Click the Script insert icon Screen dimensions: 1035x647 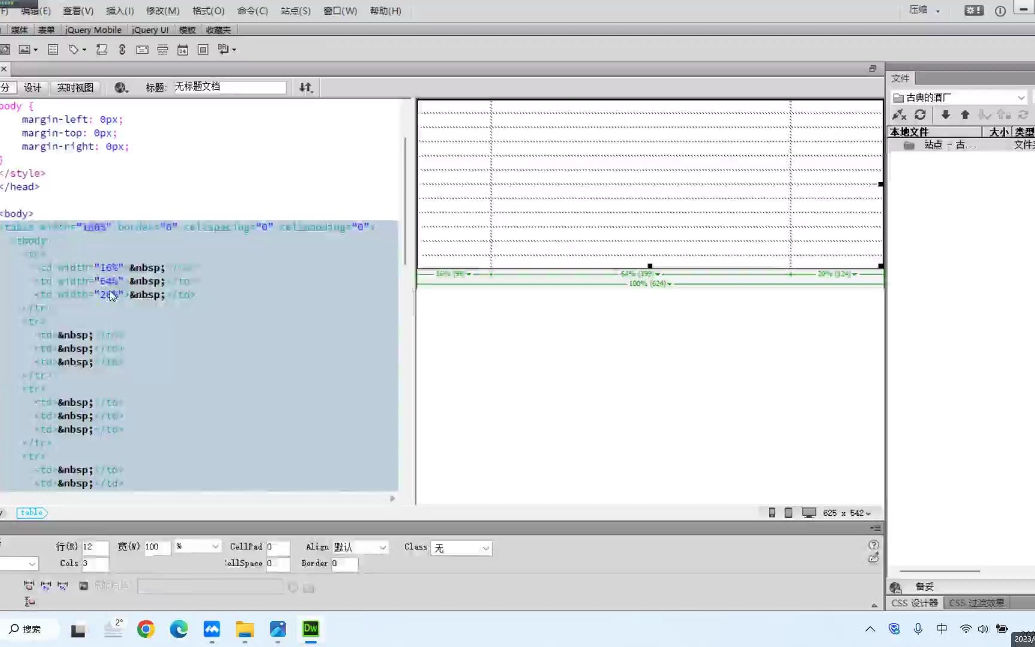(x=102, y=50)
